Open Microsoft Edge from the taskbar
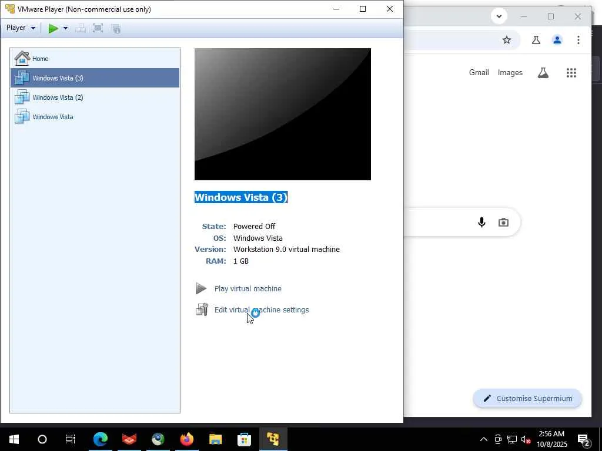Screen dimensions: 602x451 coord(100,439)
